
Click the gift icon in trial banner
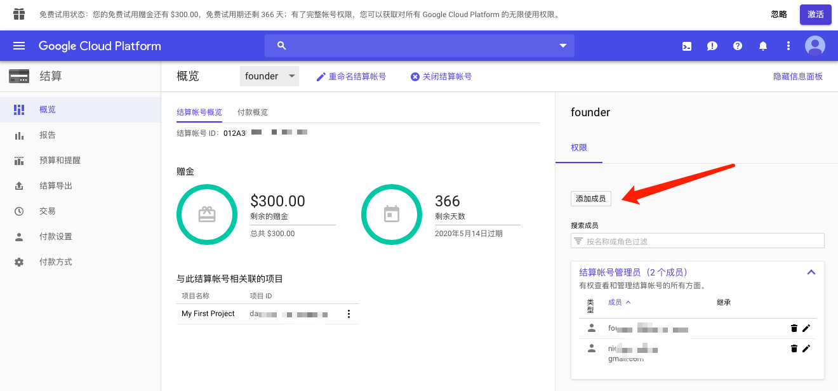(x=19, y=14)
